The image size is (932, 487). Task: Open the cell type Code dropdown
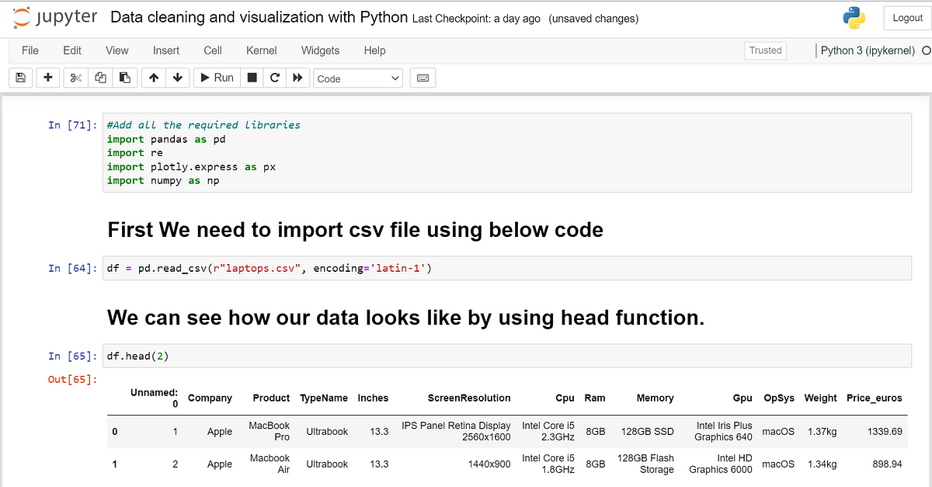click(358, 78)
